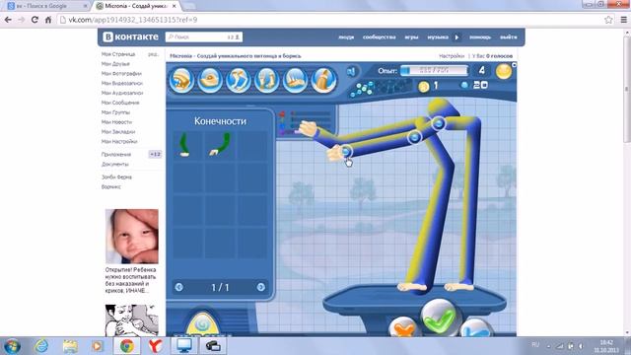631x355 pixels.
Task: Select the legs icon in game toolbar
Action: [x=239, y=80]
